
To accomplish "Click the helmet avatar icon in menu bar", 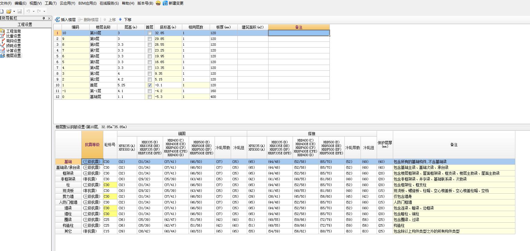I will [x=158, y=3].
